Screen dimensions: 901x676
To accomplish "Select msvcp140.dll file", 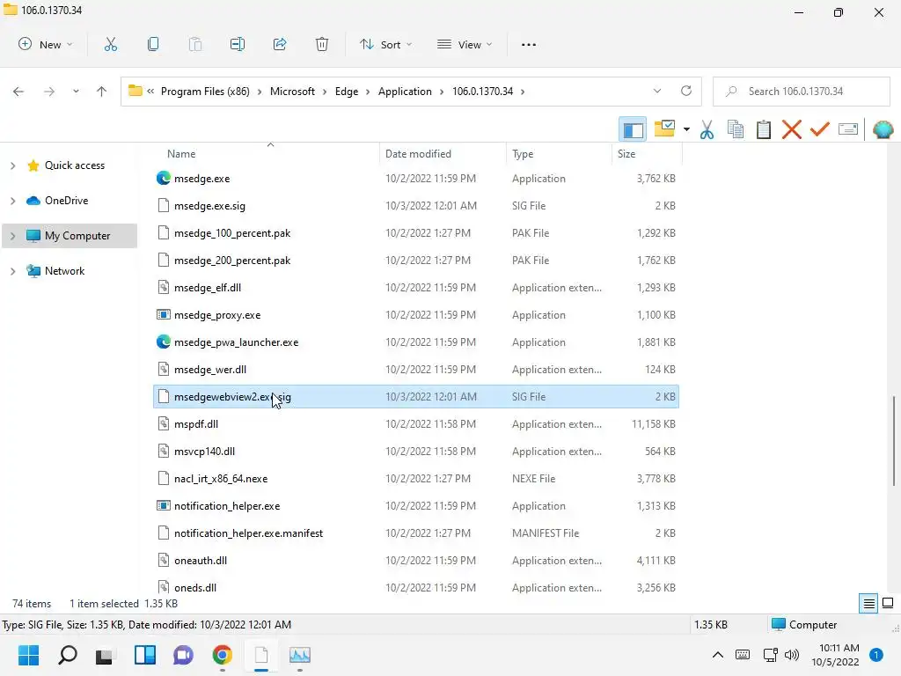I will pyautogui.click(x=416, y=452).
